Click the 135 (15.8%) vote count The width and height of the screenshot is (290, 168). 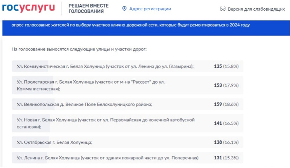(x=226, y=66)
